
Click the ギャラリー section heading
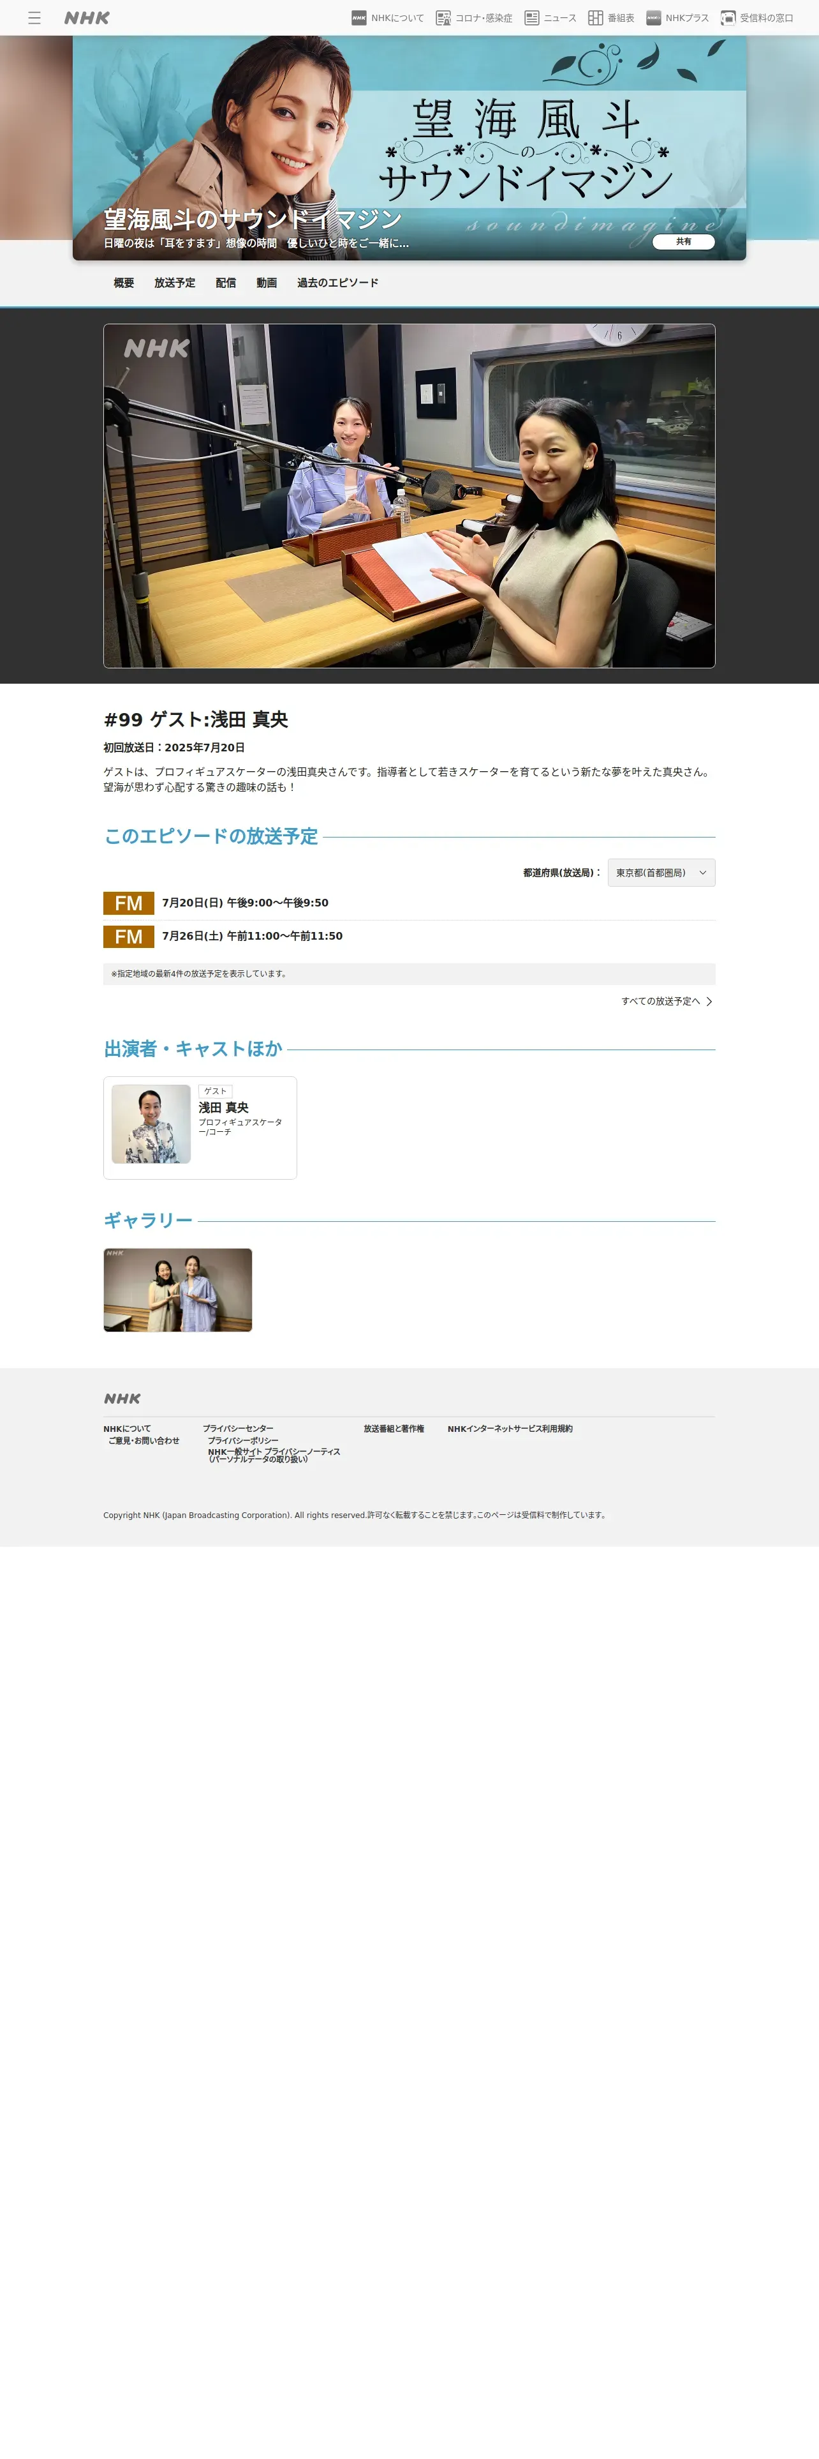[149, 1221]
